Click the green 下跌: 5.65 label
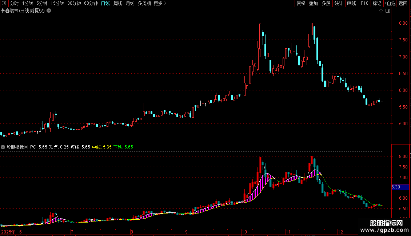411x236 pixels. click(123, 147)
